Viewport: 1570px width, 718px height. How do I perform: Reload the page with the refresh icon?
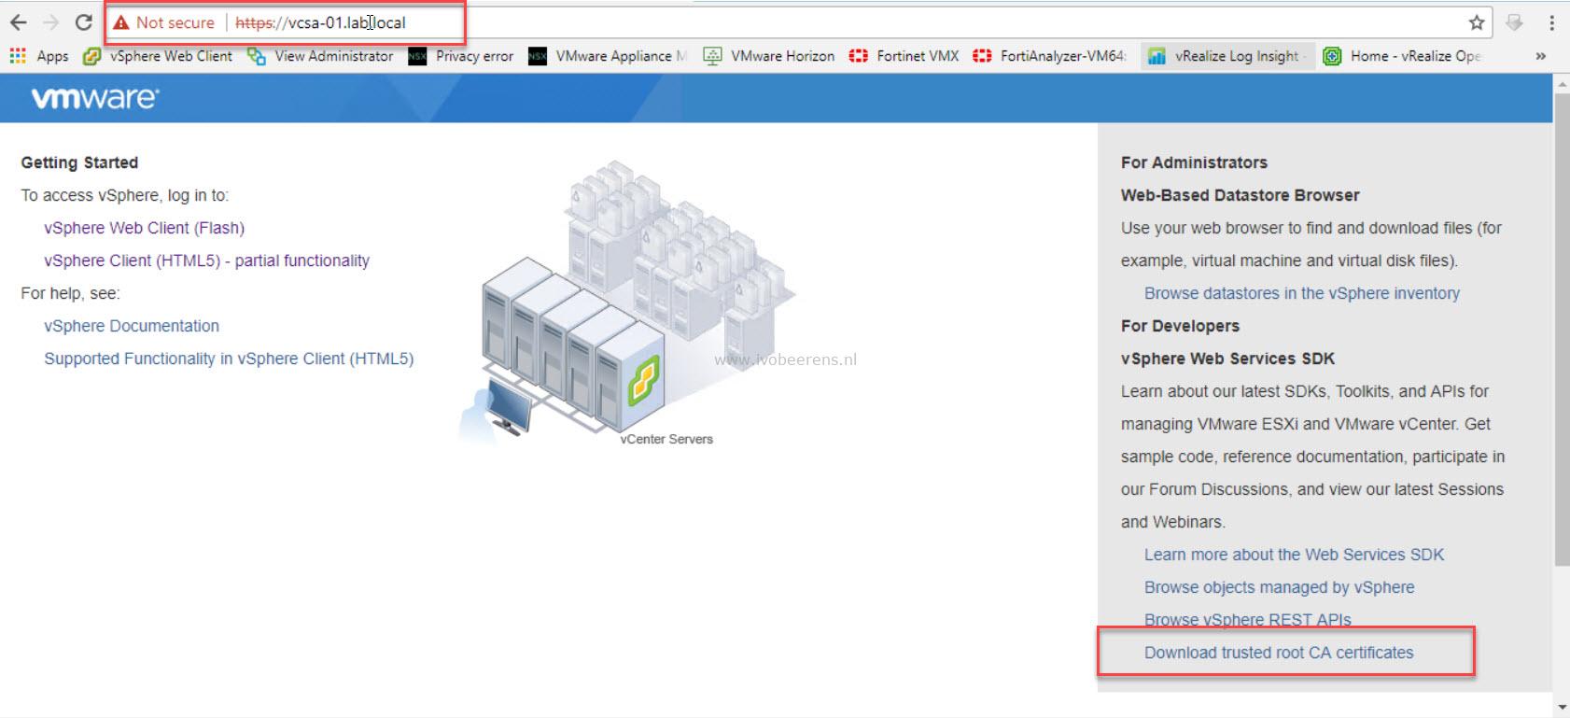click(84, 22)
